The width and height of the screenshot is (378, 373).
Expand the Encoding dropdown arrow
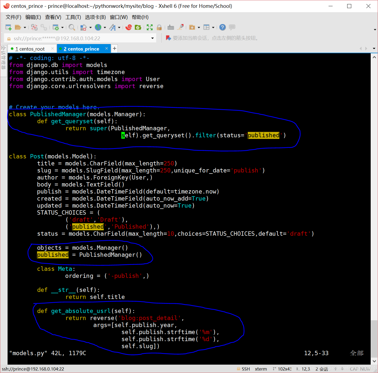(x=105, y=27)
